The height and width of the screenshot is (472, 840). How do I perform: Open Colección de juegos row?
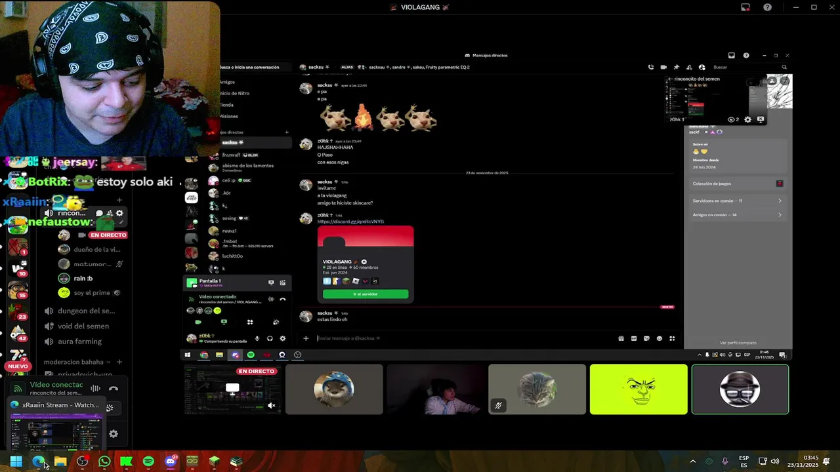coord(738,184)
